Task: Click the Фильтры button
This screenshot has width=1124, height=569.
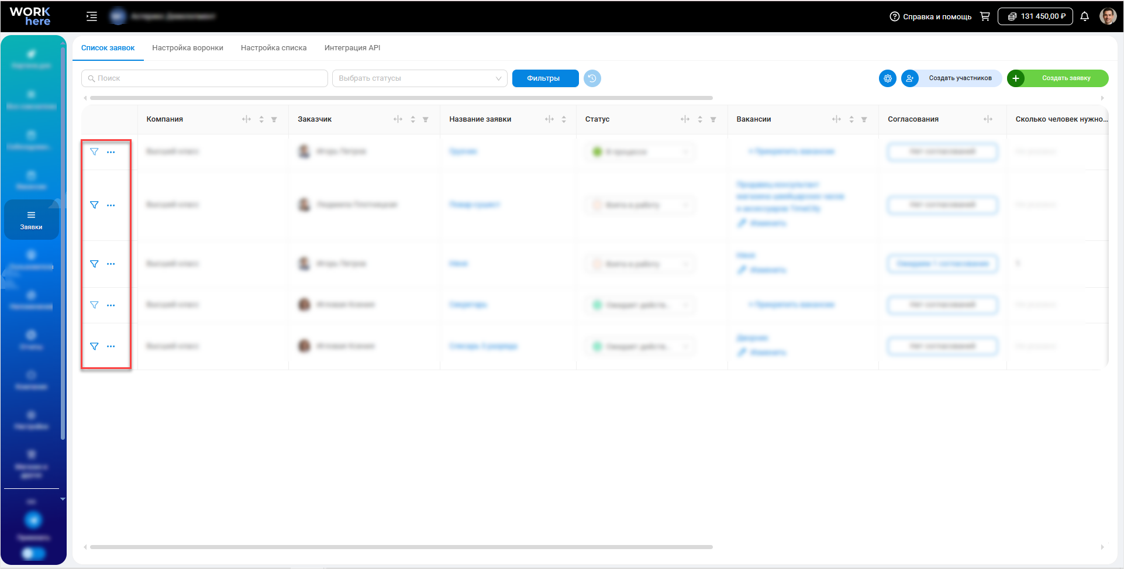Action: [545, 78]
